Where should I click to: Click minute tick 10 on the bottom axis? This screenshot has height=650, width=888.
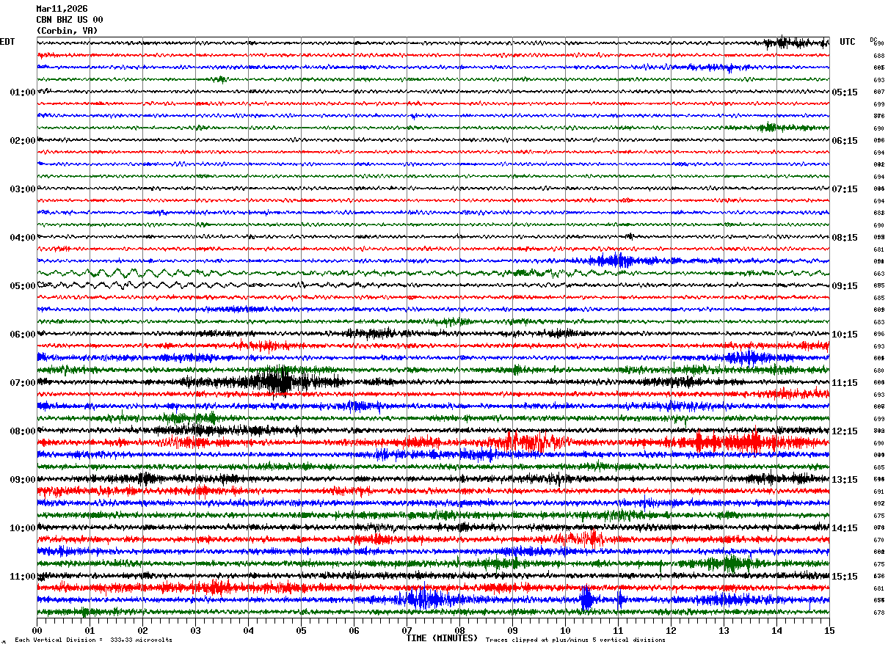click(x=565, y=630)
